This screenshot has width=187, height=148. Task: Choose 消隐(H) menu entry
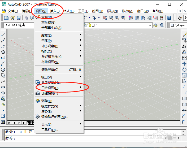(59, 101)
